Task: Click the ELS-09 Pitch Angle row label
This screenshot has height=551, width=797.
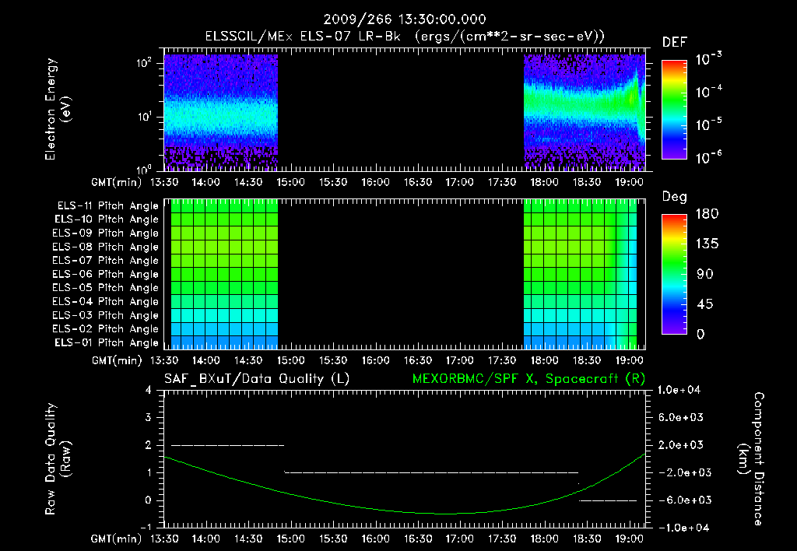Action: pos(106,233)
